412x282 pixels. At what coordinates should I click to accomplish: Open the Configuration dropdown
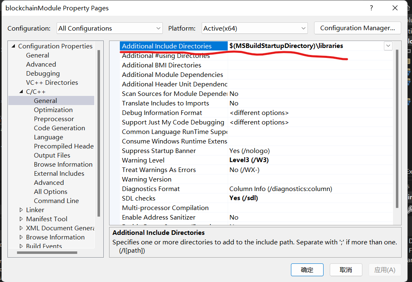pyautogui.click(x=110, y=28)
